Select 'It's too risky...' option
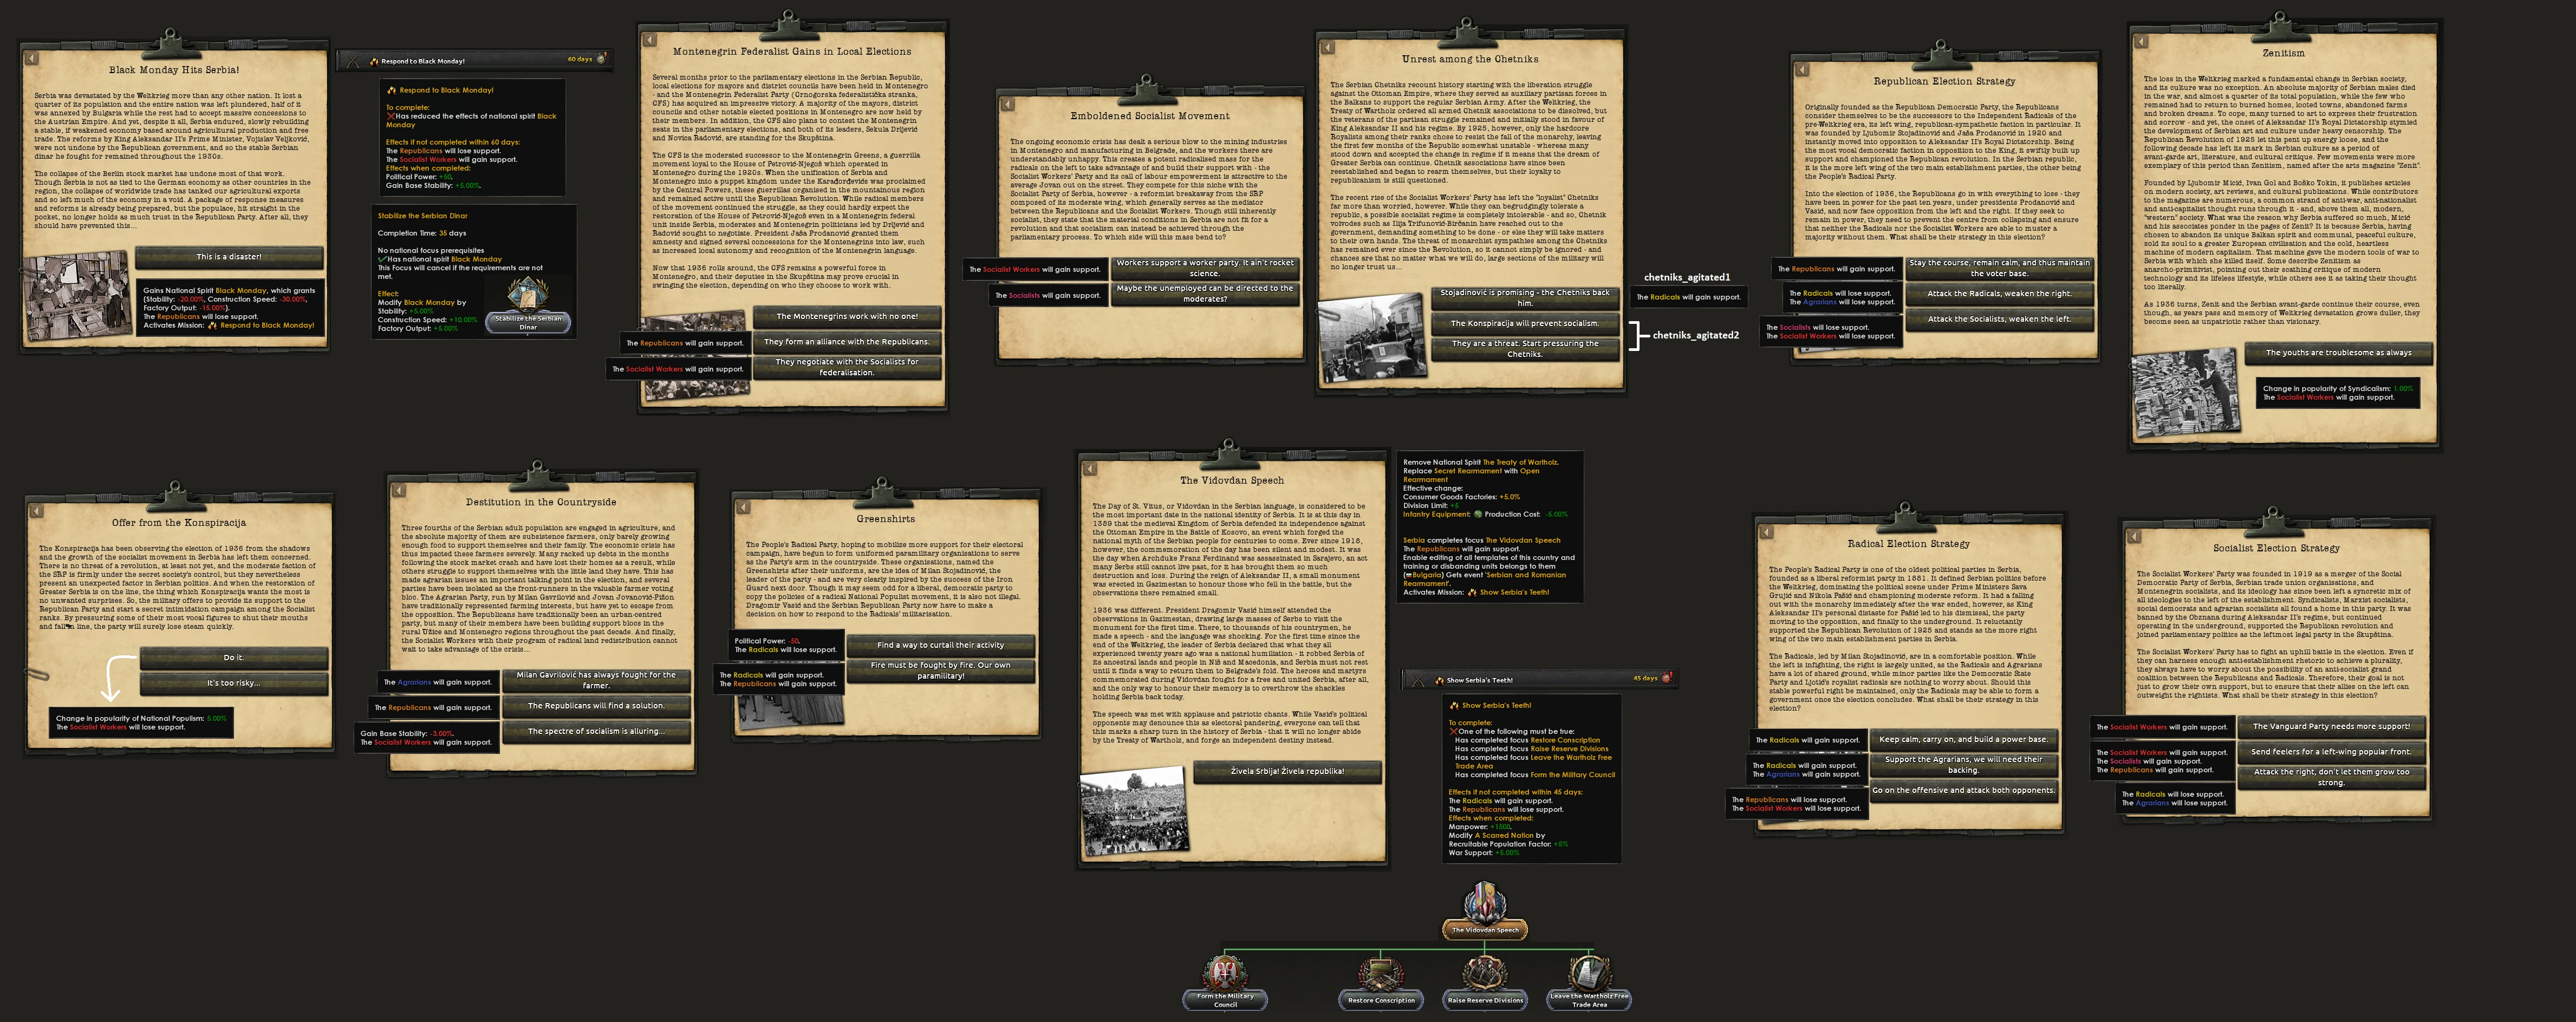The image size is (2576, 1022). tap(233, 683)
